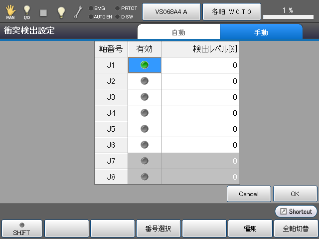Screen dimensions: 319x239
Task: Click the MAN hand mode icon
Action: (10, 11)
